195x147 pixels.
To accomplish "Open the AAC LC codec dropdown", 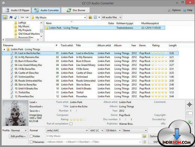I will tap(97, 131).
